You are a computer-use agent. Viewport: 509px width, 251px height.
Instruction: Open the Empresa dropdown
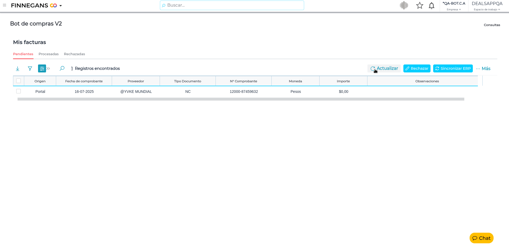[x=454, y=9]
